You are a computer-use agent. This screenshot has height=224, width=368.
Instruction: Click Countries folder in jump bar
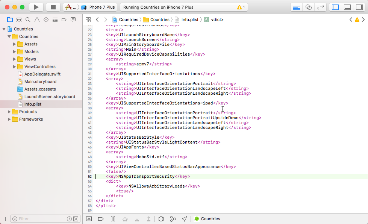156,20
